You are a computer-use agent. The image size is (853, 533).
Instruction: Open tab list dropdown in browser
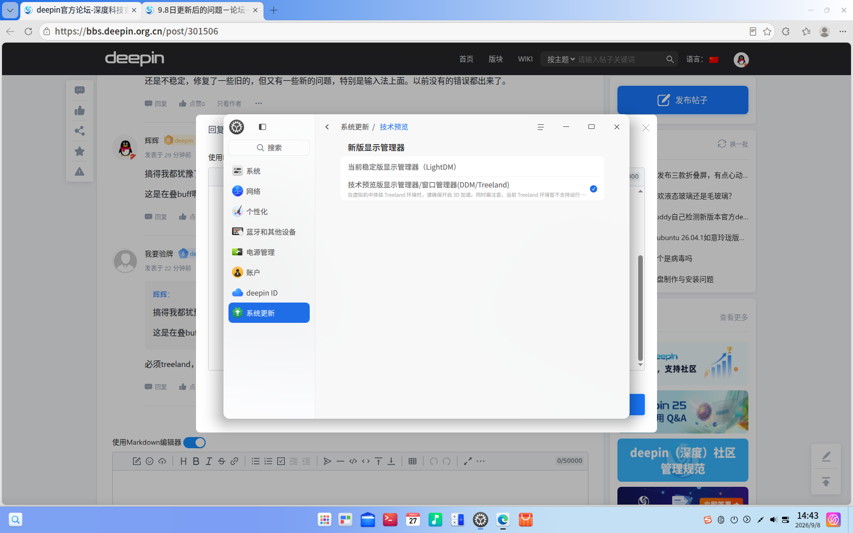(10, 10)
